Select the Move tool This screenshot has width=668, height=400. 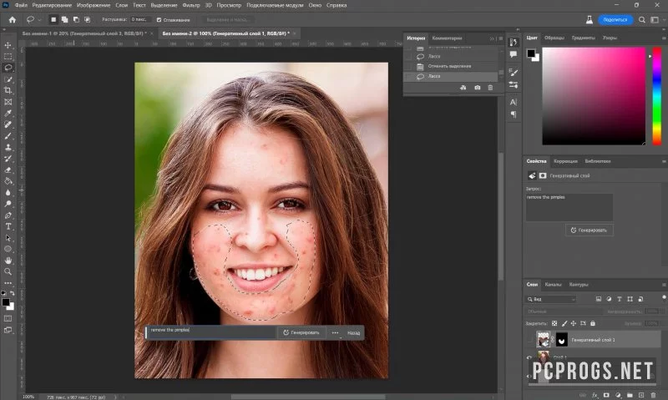8,45
